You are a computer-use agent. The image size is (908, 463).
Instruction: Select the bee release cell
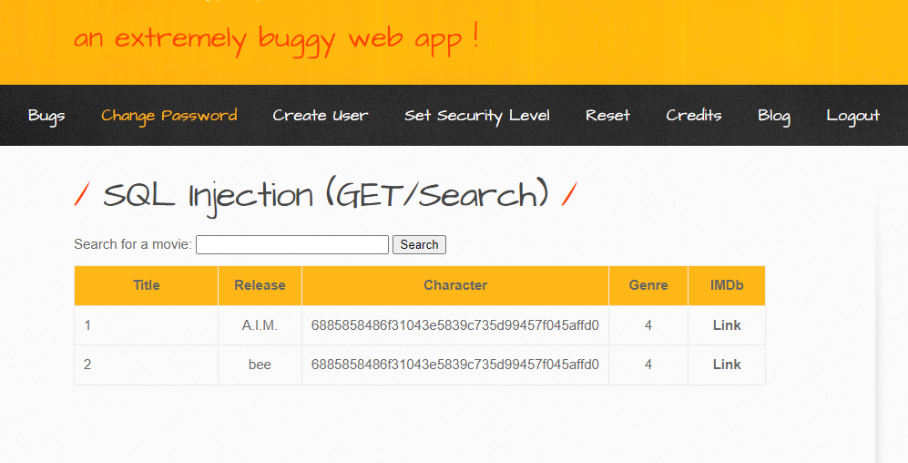click(x=260, y=365)
